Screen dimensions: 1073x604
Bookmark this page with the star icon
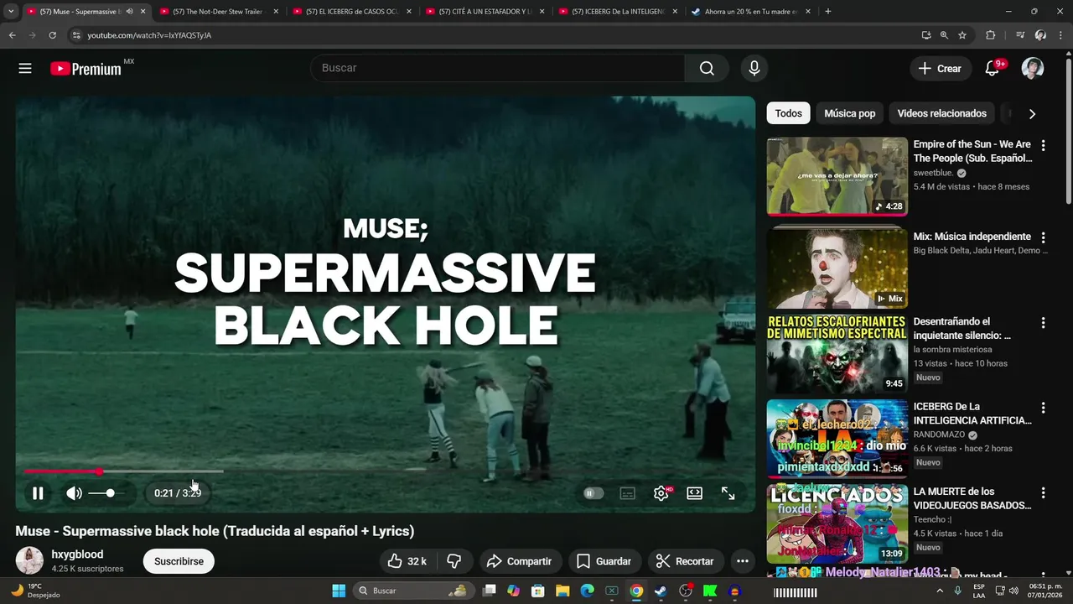click(962, 35)
